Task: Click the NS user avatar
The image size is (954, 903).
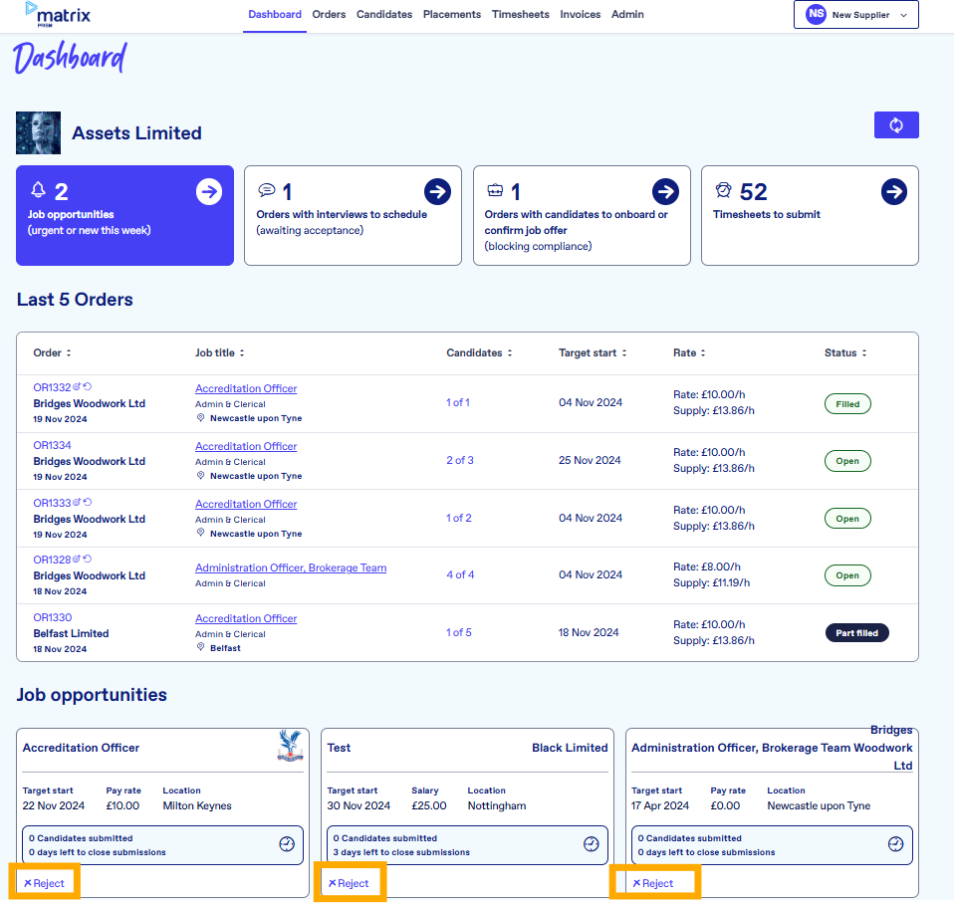Action: [816, 14]
